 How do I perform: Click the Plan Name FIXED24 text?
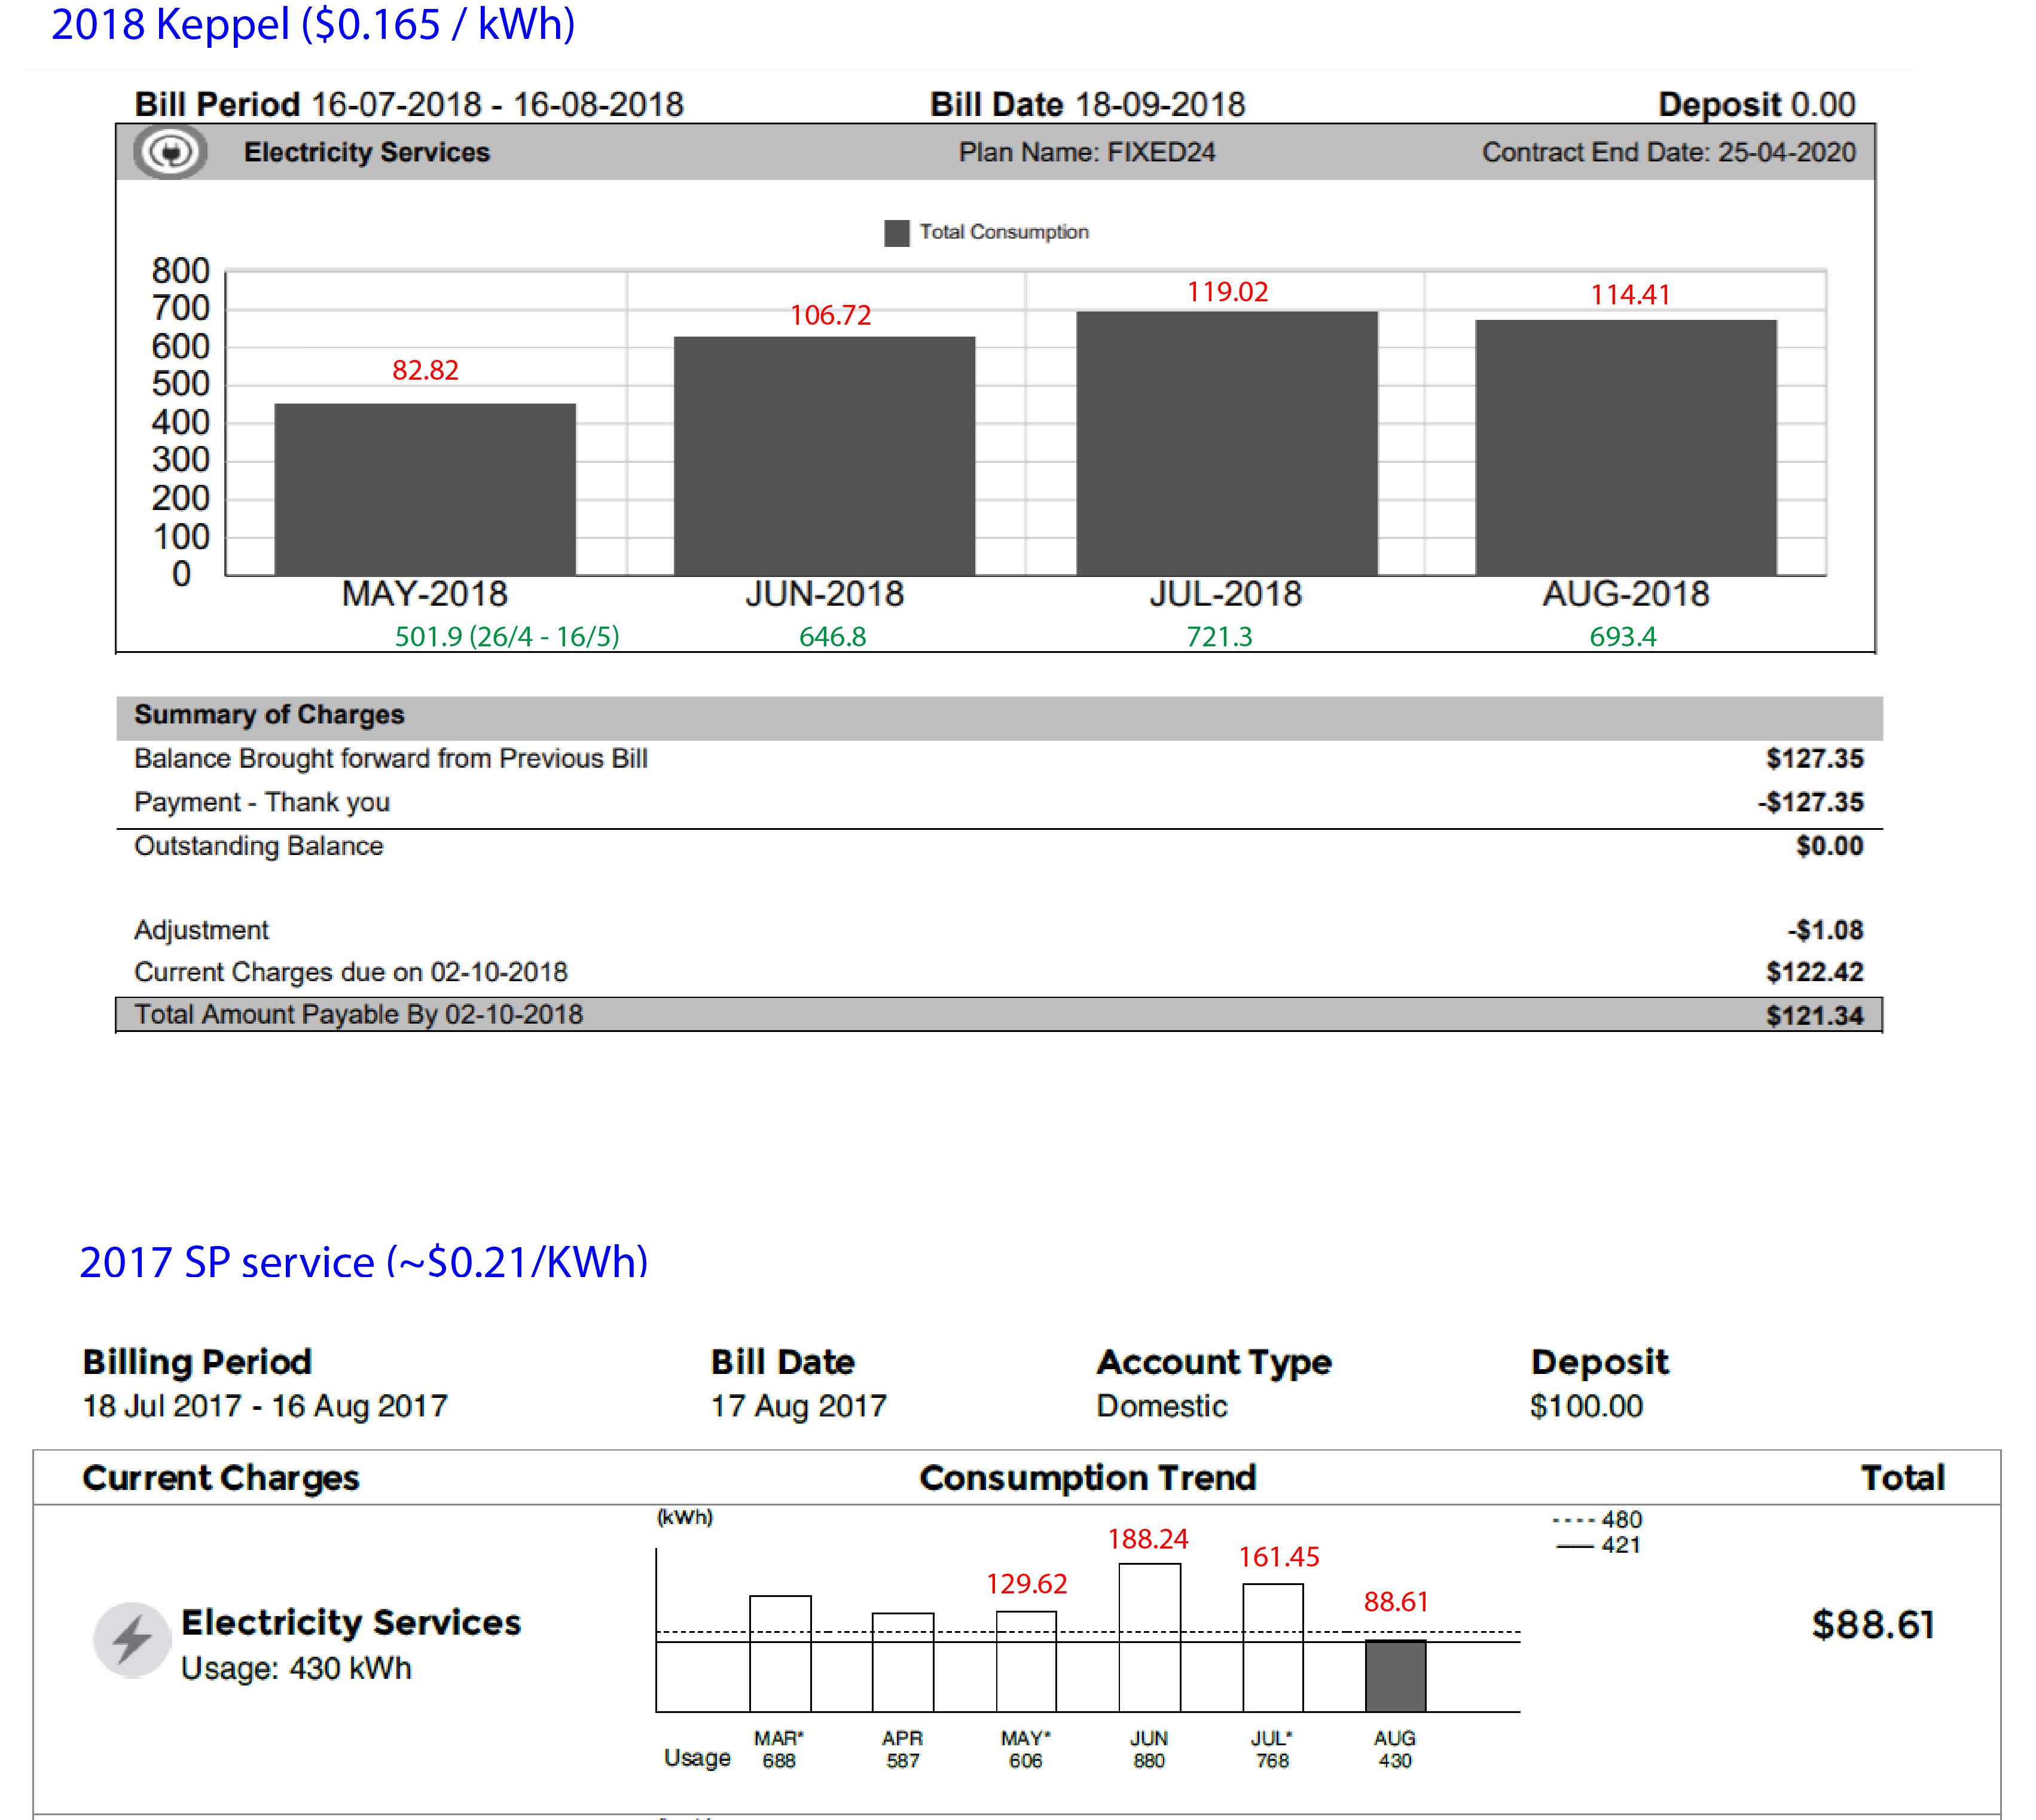[x=1086, y=153]
